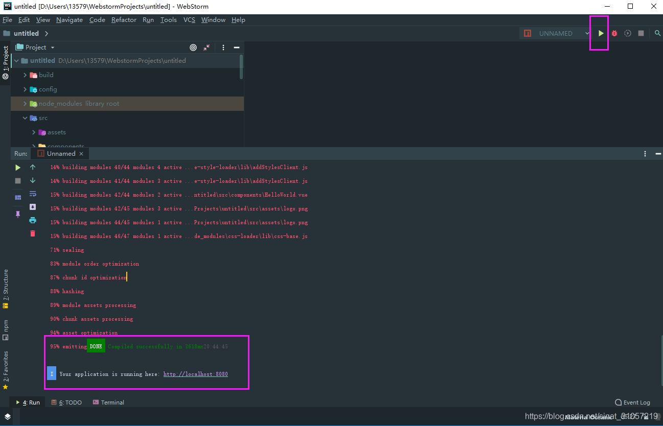Rerun Unnamed in the Run panel
Viewport: 663px width, 426px height.
18,167
